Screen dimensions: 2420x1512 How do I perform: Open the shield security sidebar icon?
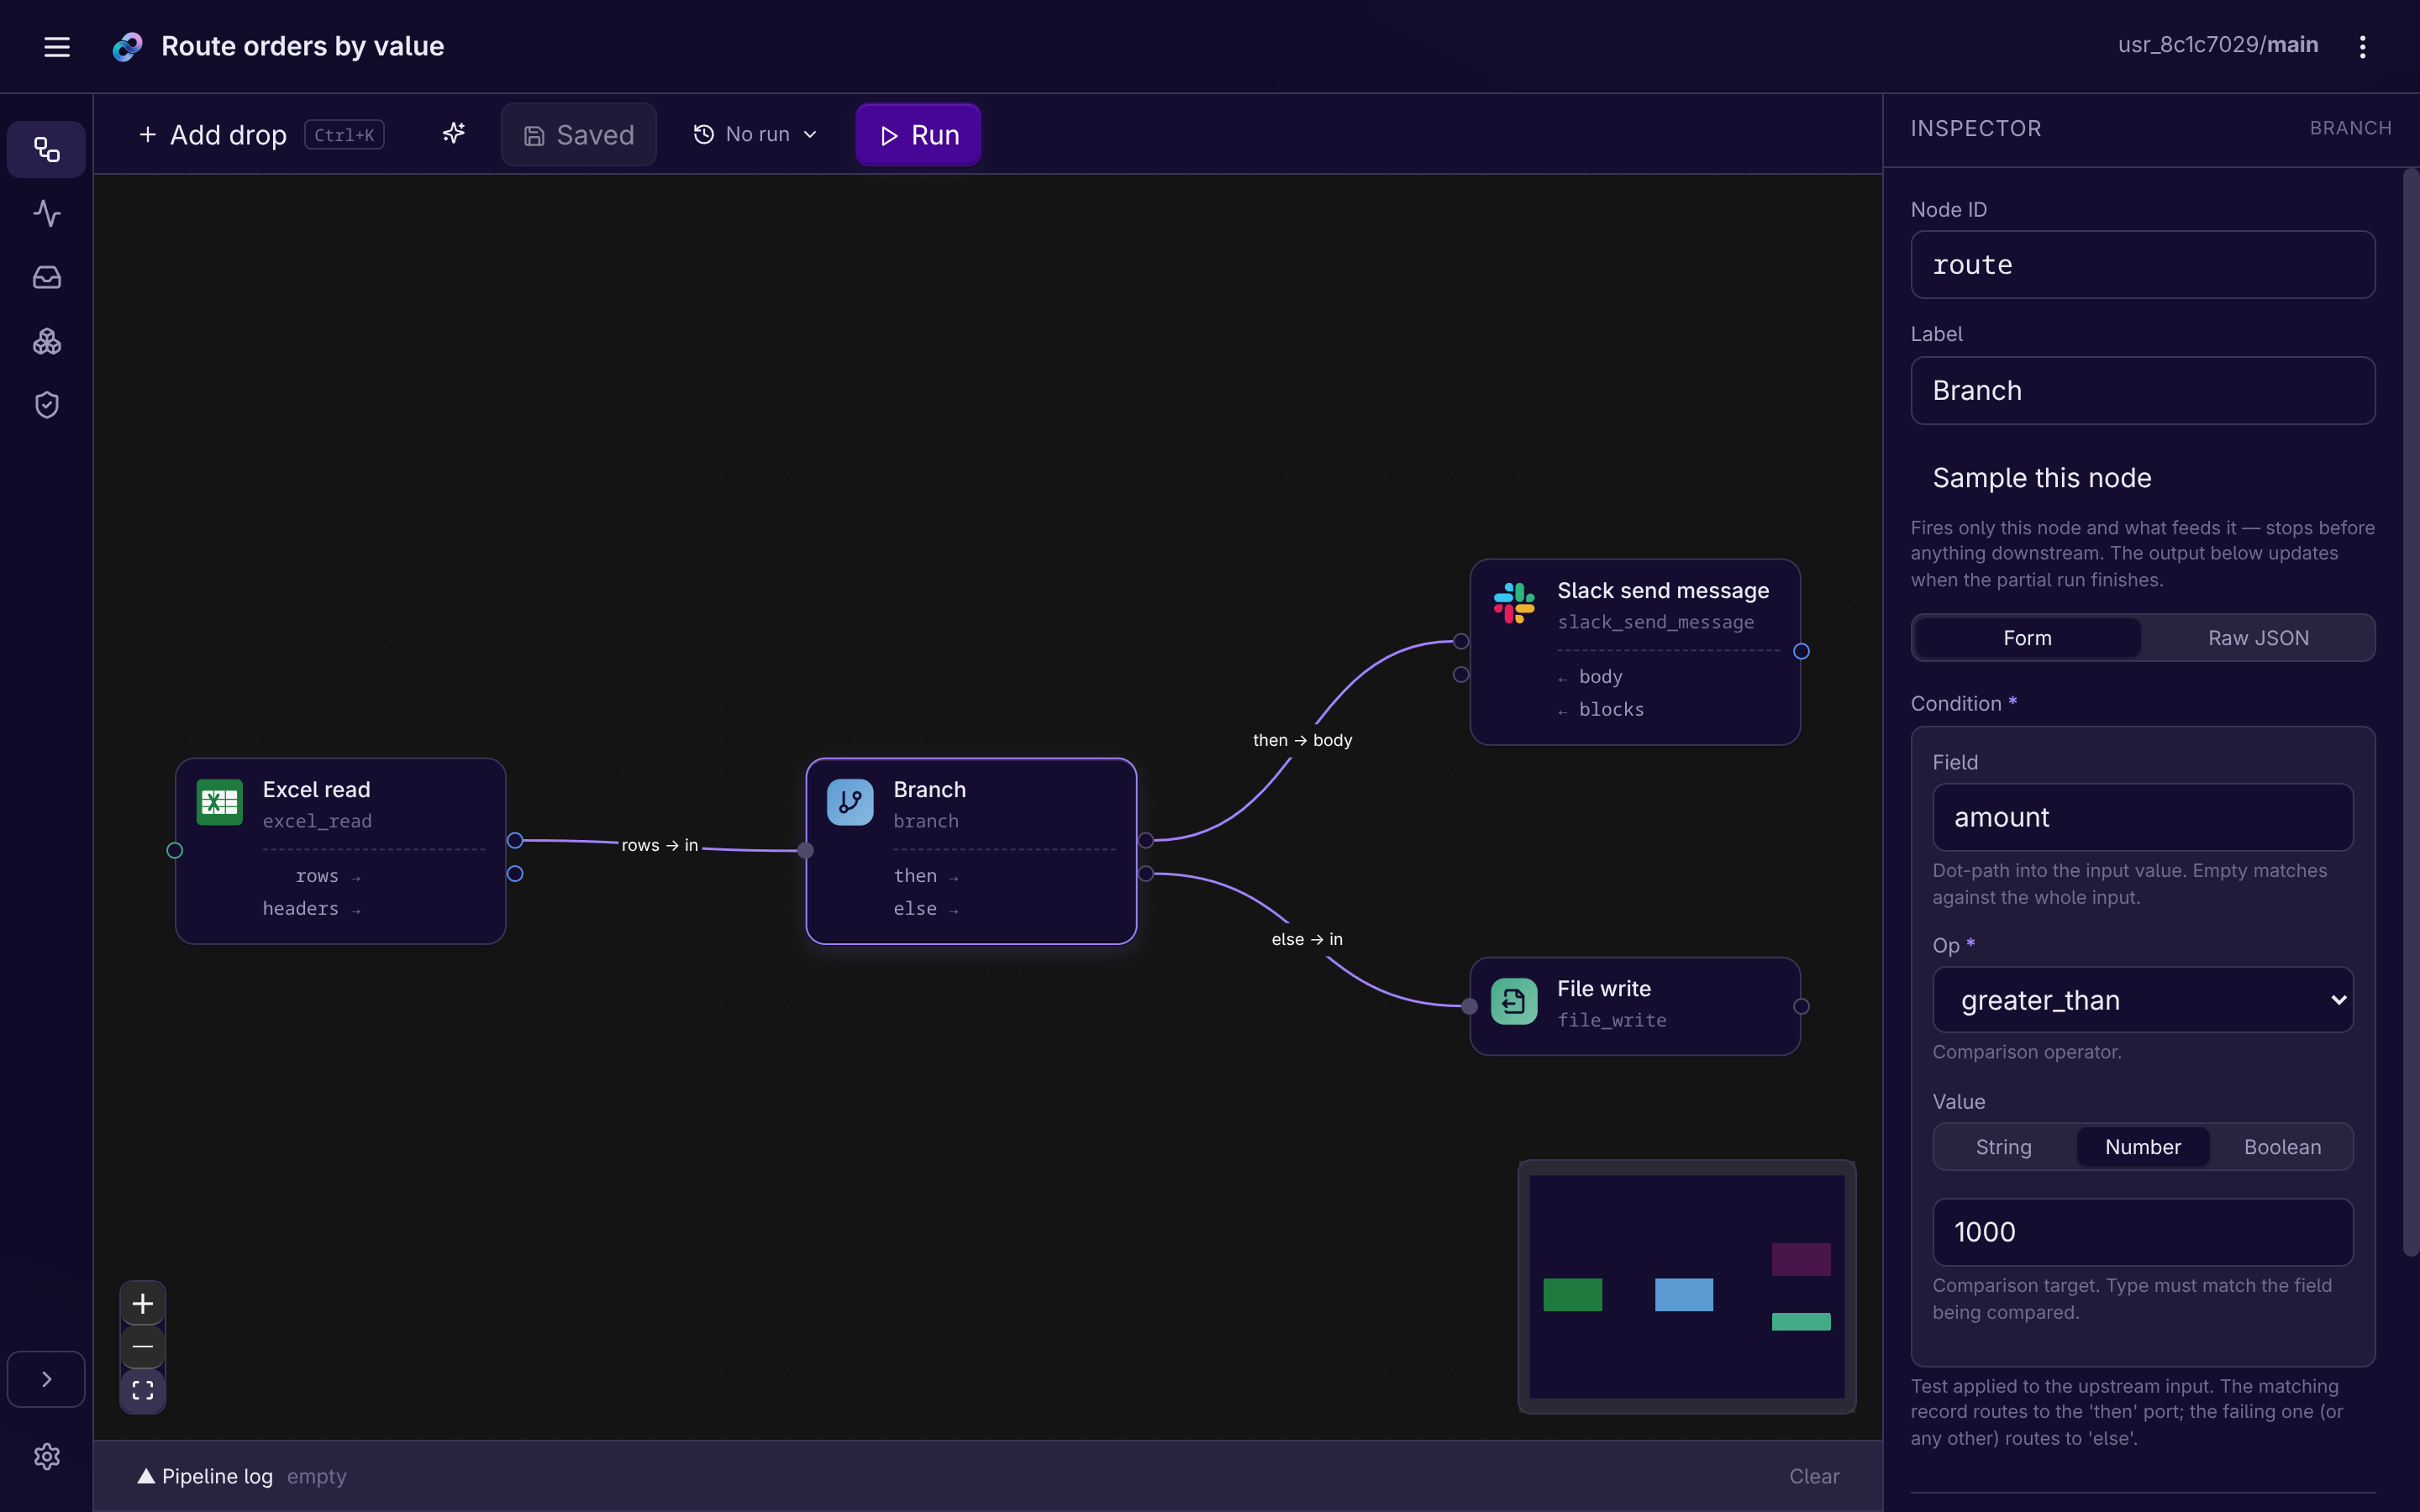(46, 405)
